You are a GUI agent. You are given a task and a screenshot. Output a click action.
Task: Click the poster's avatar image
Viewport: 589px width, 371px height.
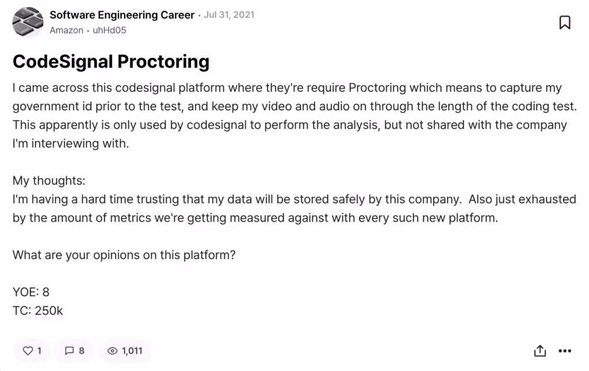[28, 22]
